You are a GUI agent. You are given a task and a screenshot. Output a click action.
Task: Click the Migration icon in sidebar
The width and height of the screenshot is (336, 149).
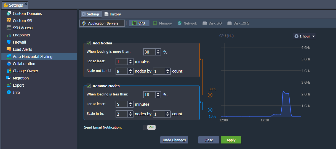[x=9, y=78]
